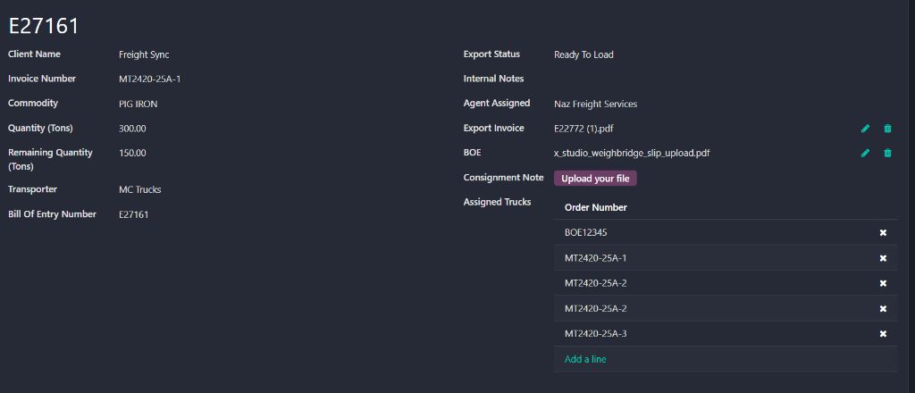Edit the Export Invoice file attachment

(x=865, y=129)
